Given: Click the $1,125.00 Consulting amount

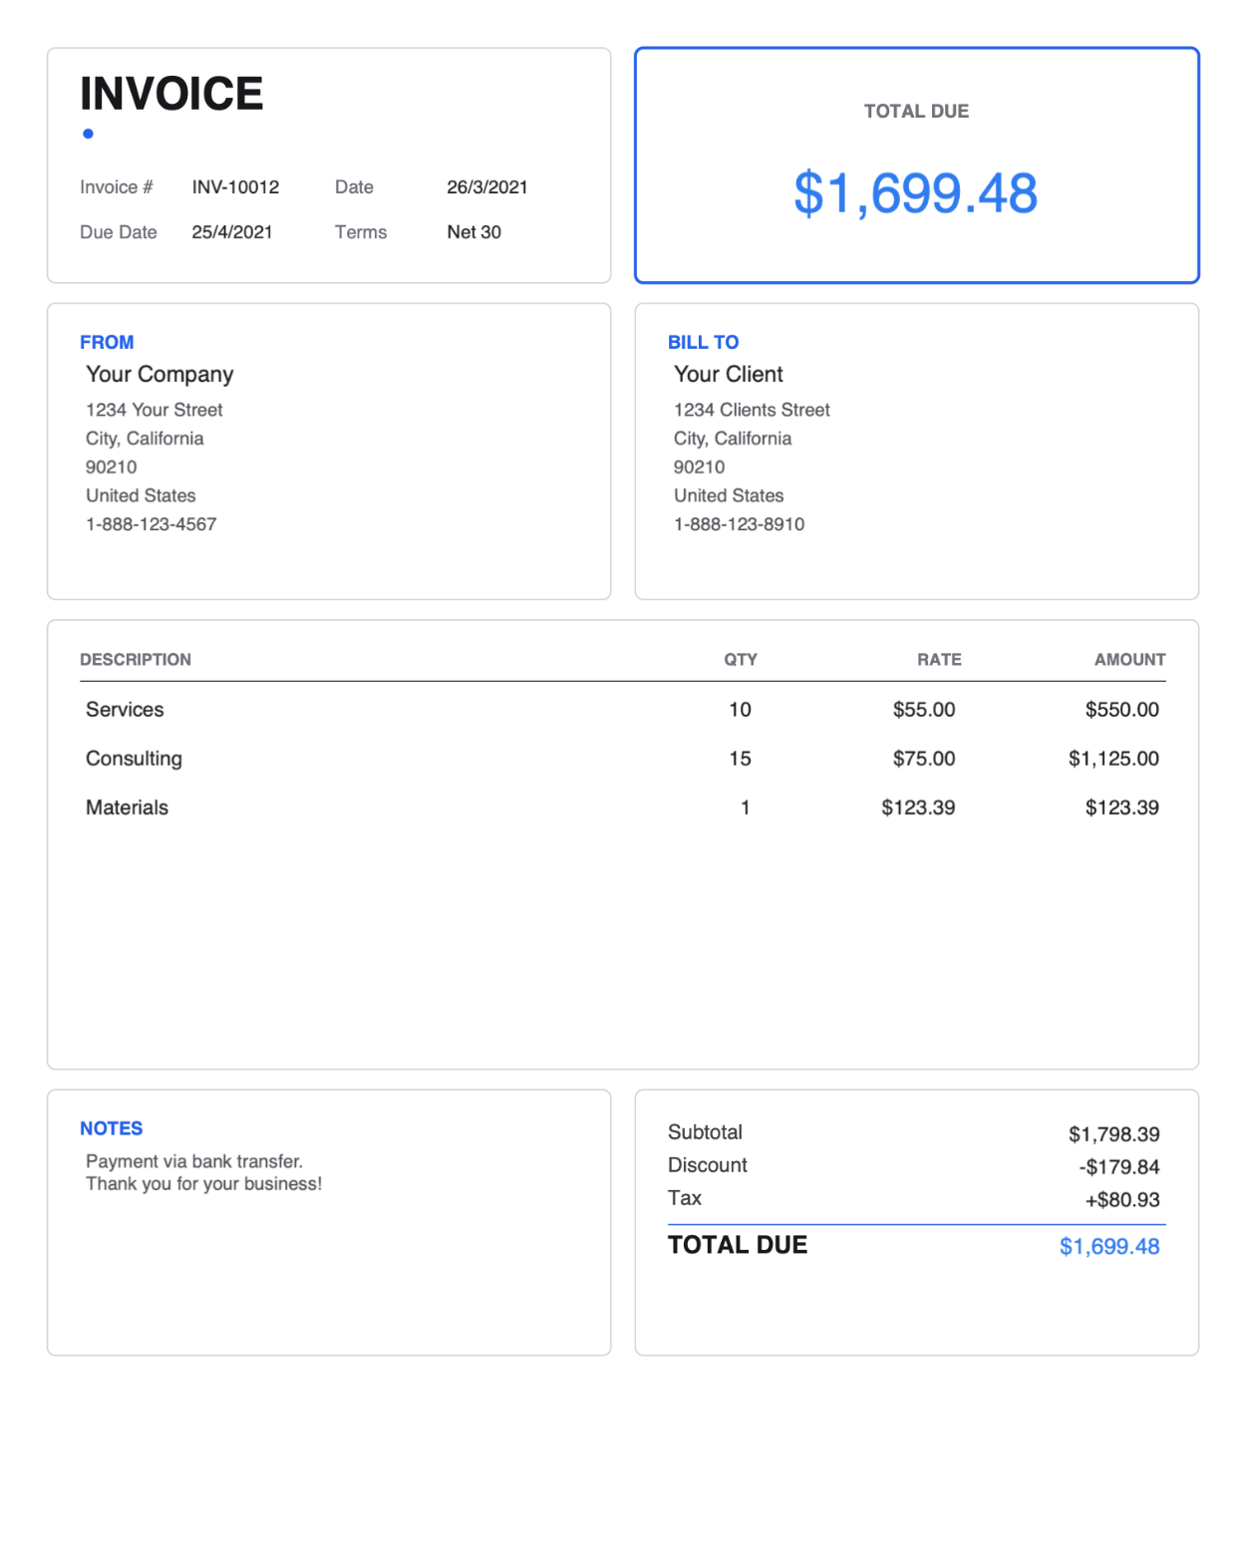Looking at the screenshot, I should (x=1113, y=759).
